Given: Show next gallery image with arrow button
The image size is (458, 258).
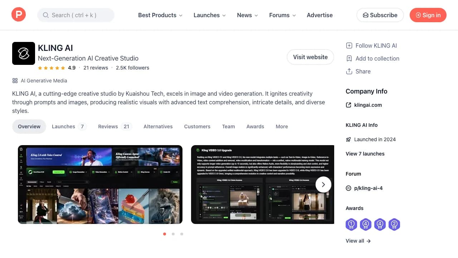Looking at the screenshot, I should coord(323,185).
